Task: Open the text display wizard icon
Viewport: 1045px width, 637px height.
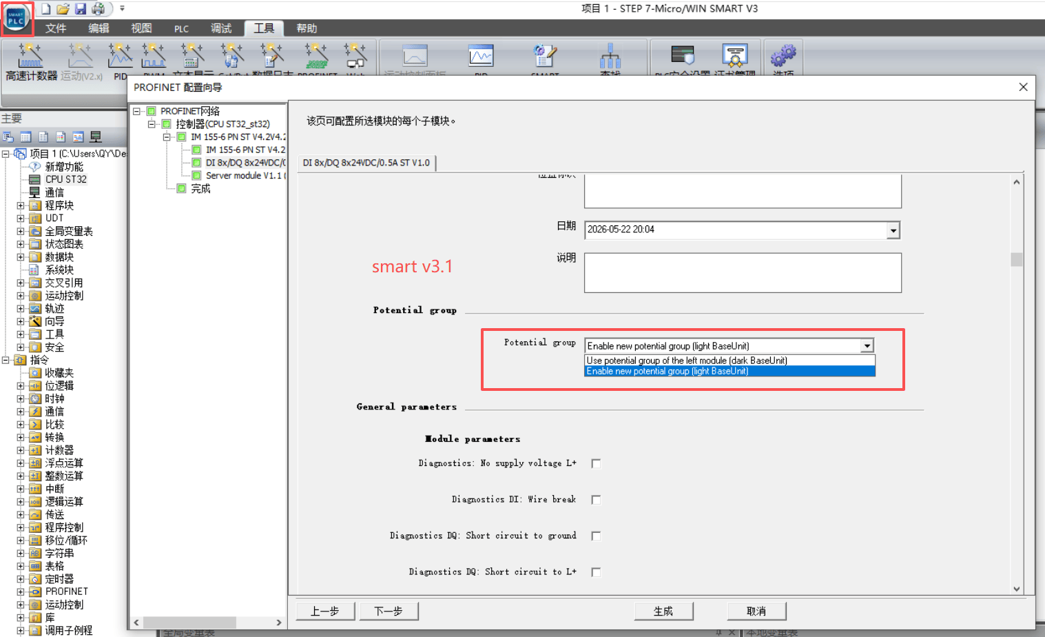Action: 192,57
